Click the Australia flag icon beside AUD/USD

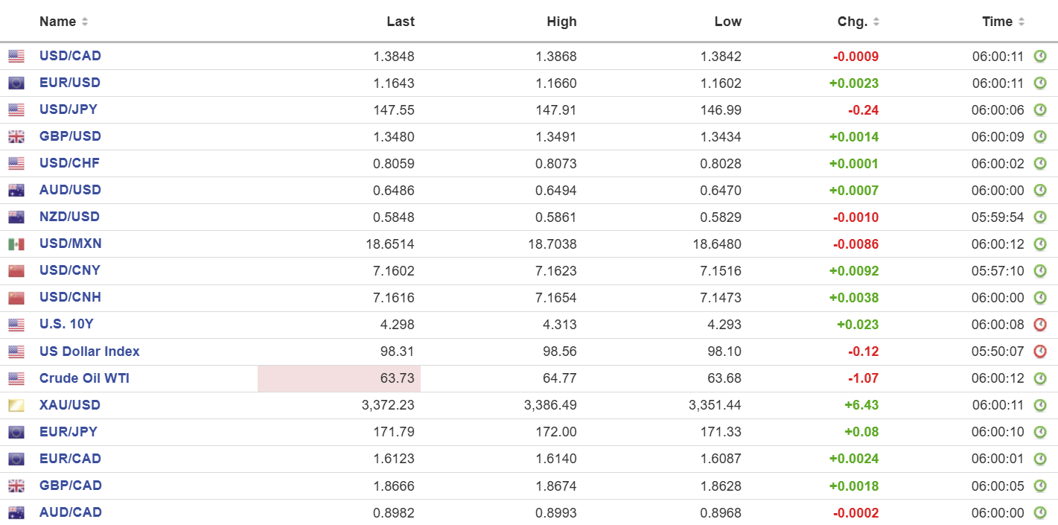coord(16,191)
